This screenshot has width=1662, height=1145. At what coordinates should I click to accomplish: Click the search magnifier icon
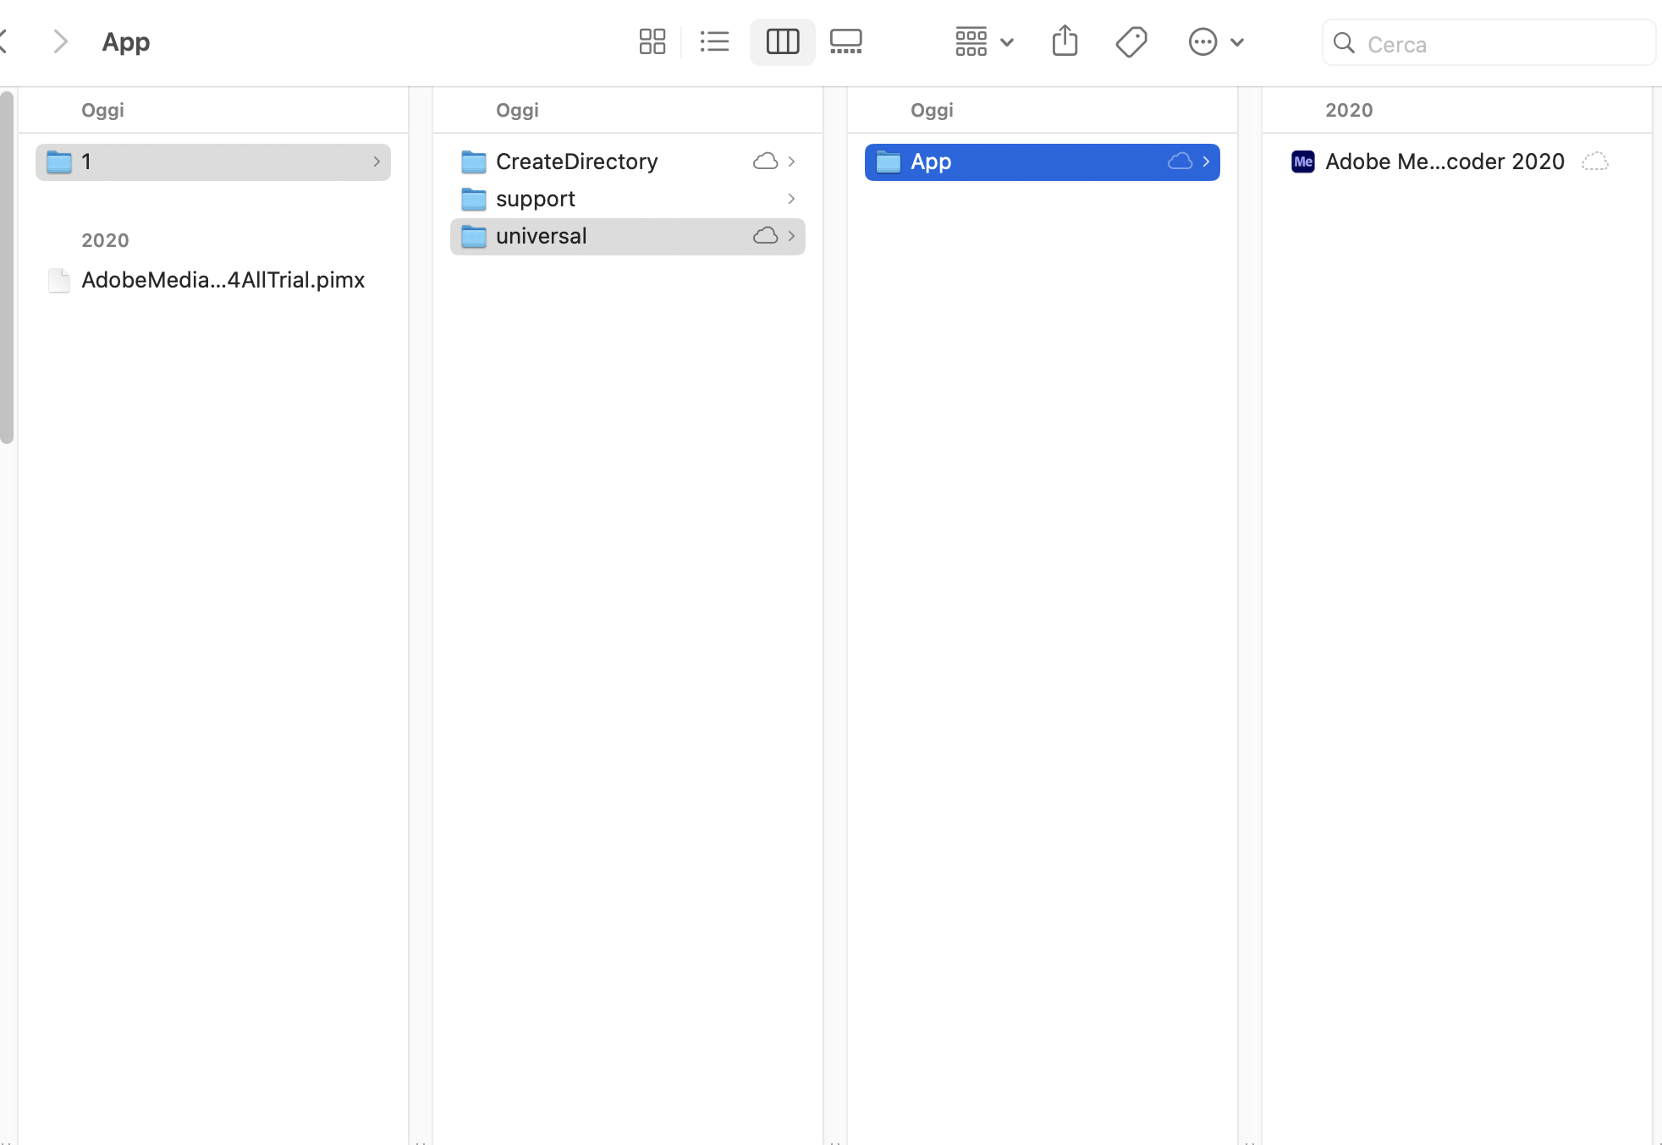(x=1344, y=43)
